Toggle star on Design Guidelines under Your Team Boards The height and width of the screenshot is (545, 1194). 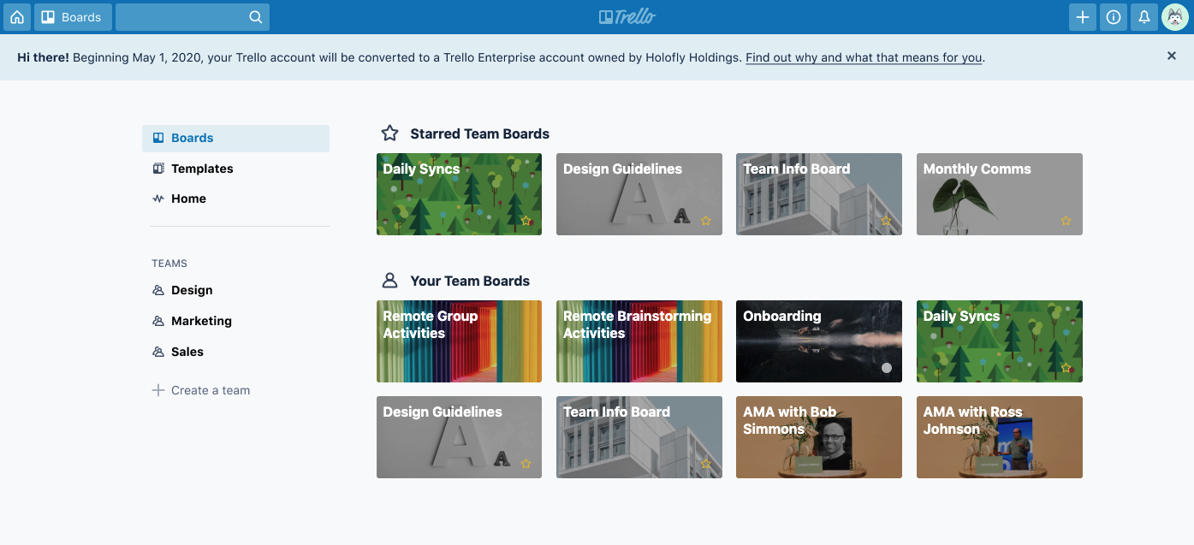pyautogui.click(x=526, y=464)
